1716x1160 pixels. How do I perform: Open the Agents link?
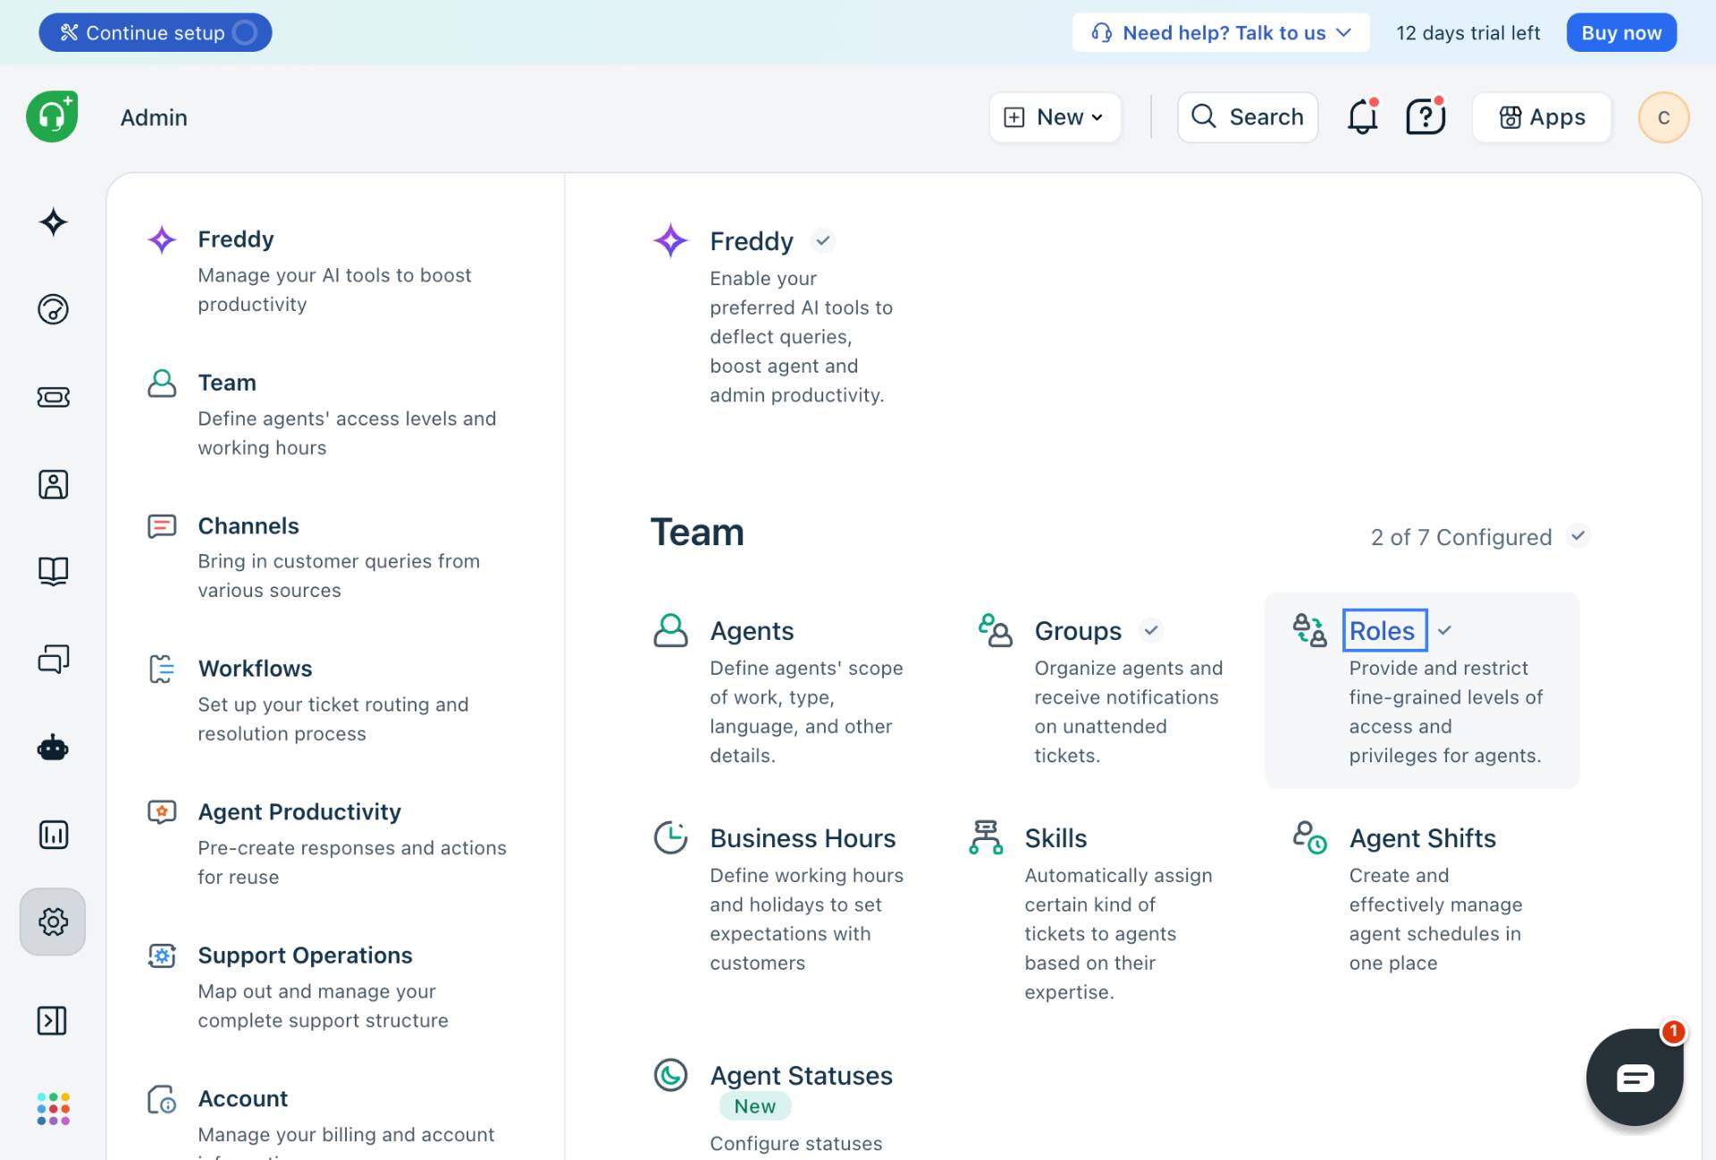point(752,631)
